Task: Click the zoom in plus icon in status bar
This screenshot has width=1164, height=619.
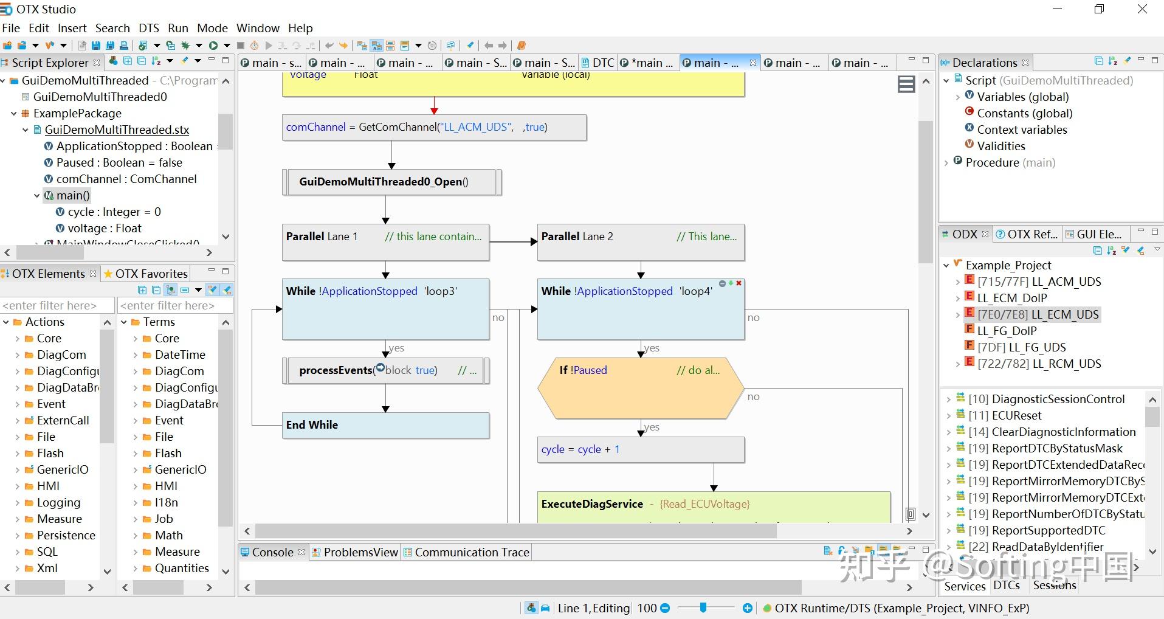Action: (x=748, y=608)
